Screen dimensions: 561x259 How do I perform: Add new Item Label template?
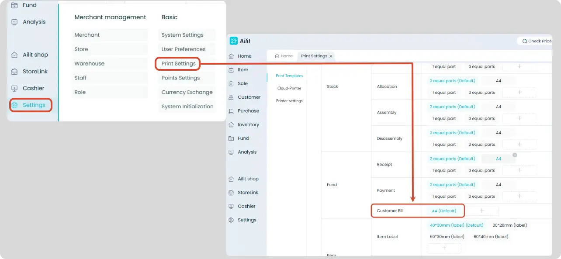pyautogui.click(x=444, y=248)
